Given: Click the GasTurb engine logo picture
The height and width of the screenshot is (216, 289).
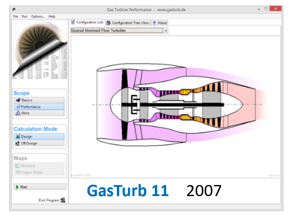Looking at the screenshot, I should 40,50.
